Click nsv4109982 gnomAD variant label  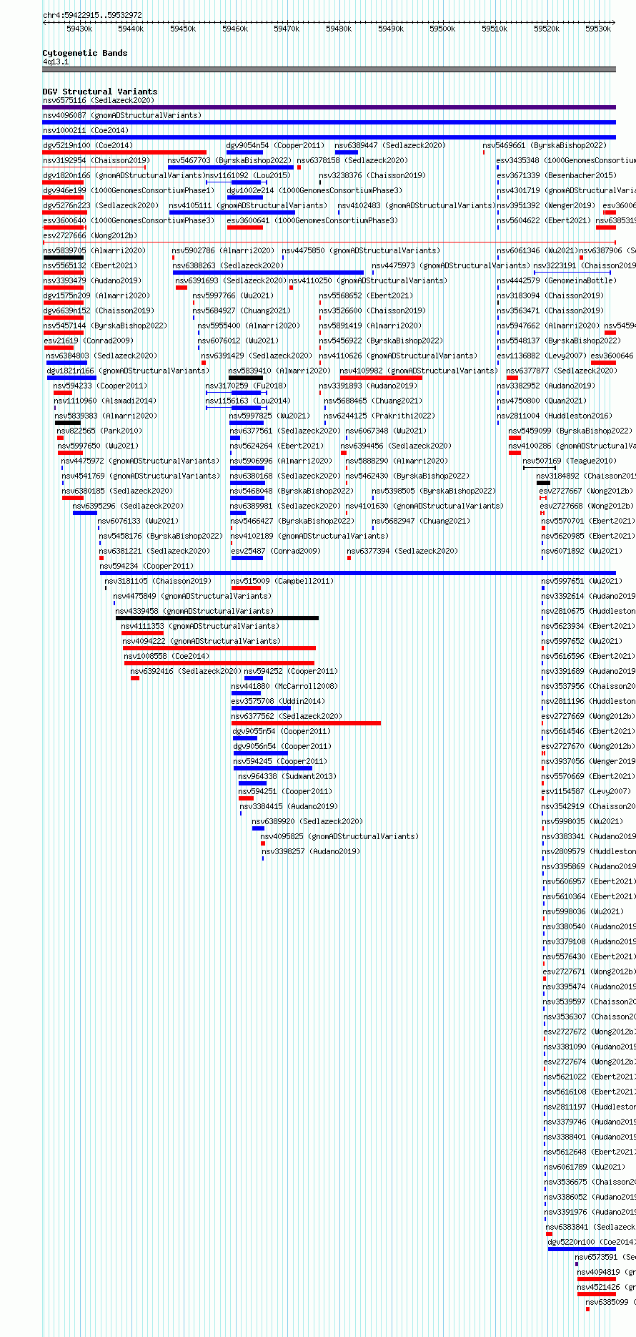(x=419, y=371)
